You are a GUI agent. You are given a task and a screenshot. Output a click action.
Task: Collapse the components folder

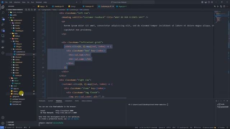click(x=18, y=20)
